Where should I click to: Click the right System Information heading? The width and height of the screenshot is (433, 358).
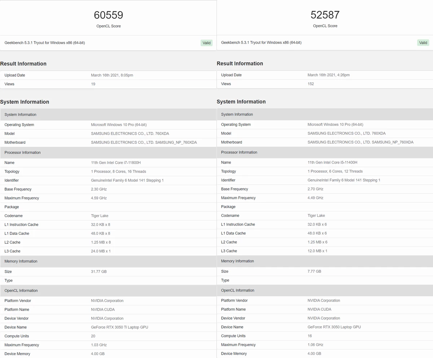(241, 102)
